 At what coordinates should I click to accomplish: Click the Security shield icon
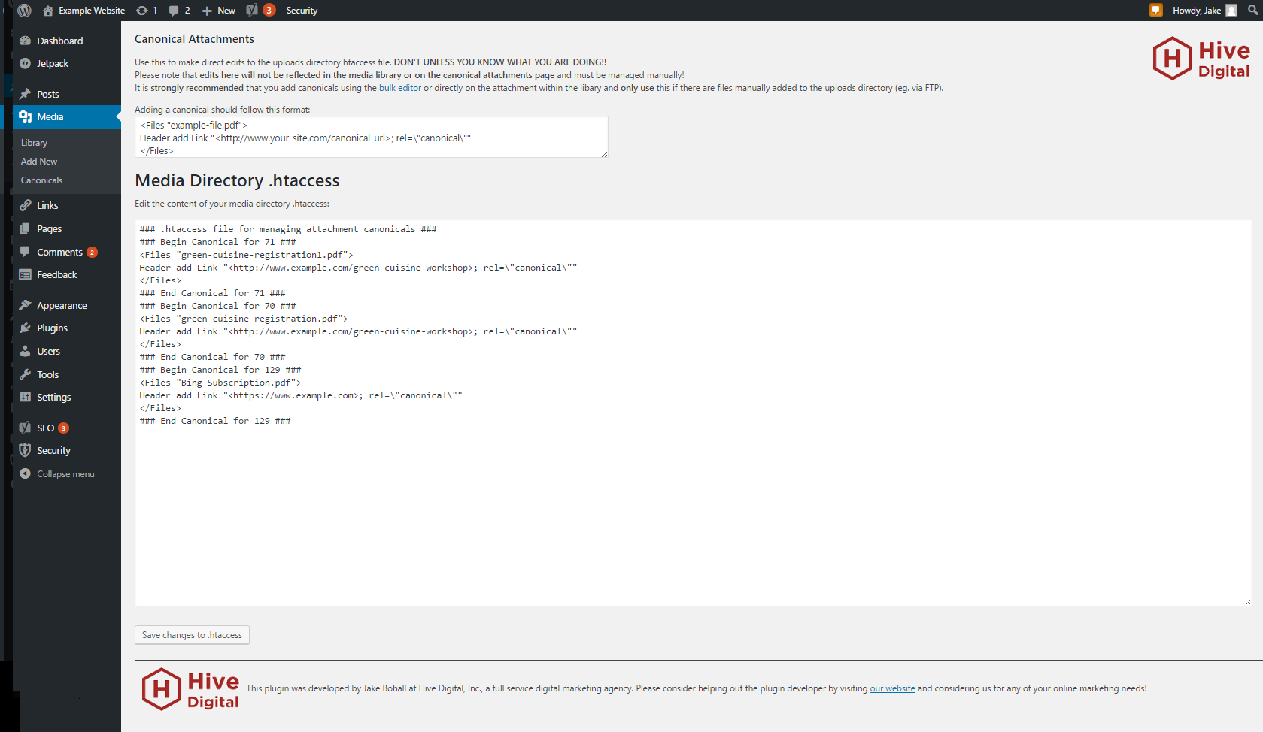26,450
